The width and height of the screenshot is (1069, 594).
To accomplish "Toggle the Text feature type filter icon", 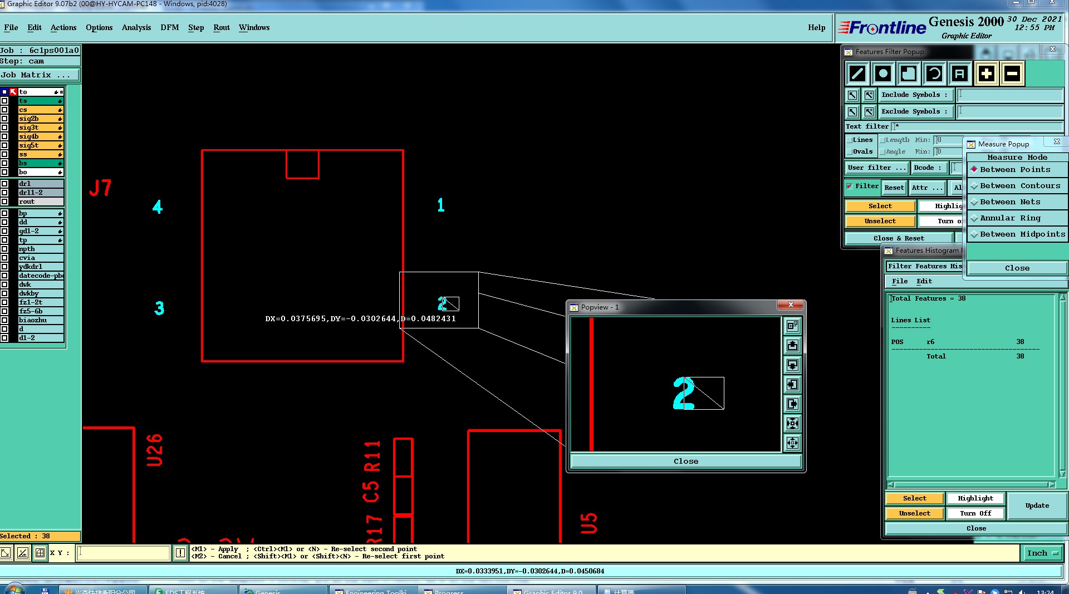I will coord(959,73).
